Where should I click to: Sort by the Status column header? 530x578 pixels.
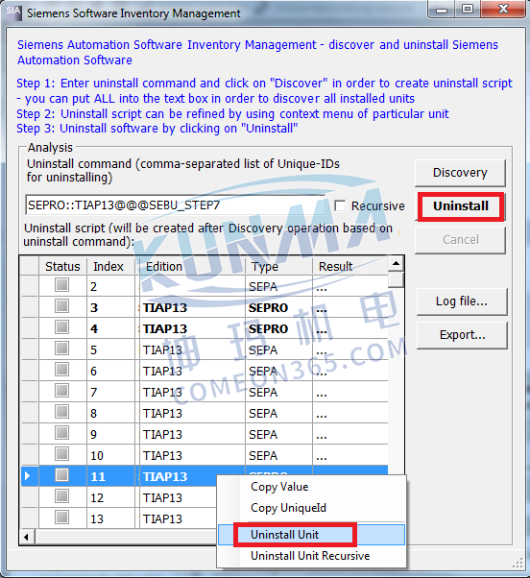coord(62,266)
